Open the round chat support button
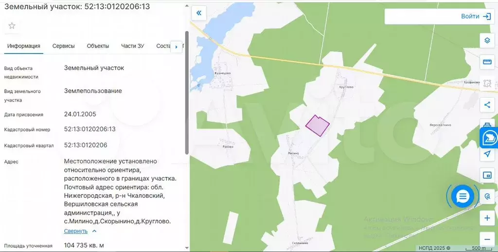The height and width of the screenshot is (252, 498). coord(462,197)
